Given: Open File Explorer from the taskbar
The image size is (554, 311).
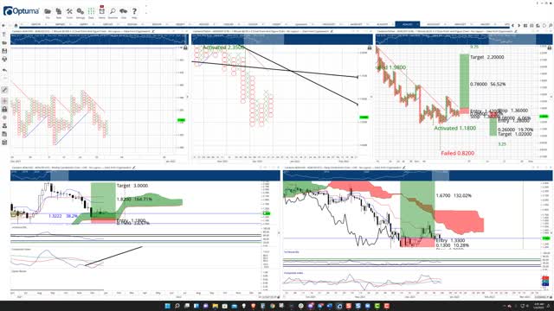Looking at the screenshot, I should pos(216,306).
